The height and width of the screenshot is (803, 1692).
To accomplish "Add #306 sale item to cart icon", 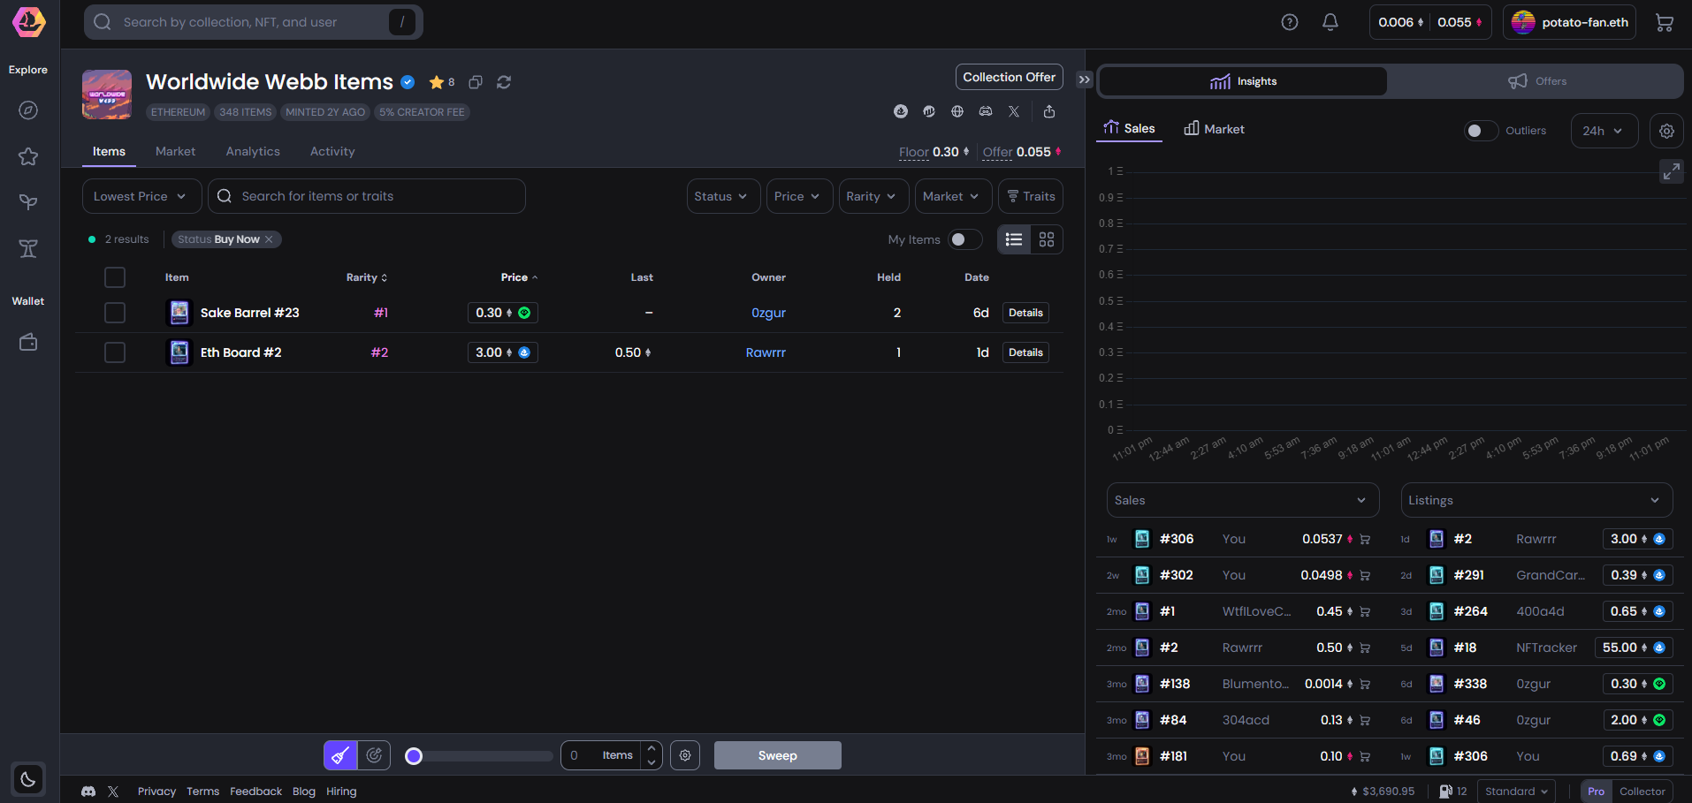I will coord(1365,539).
